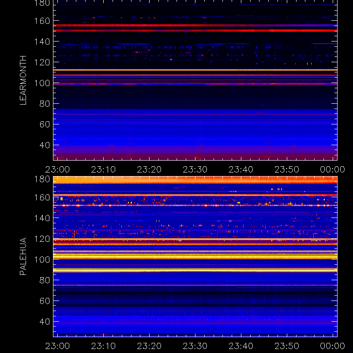Pick the 23:00 time label under Learmonth plot

[57, 169]
